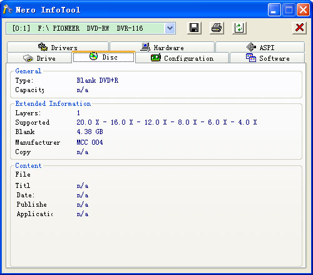Click the disc icon on Disc tab
The image size is (313, 275).
coord(93,56)
